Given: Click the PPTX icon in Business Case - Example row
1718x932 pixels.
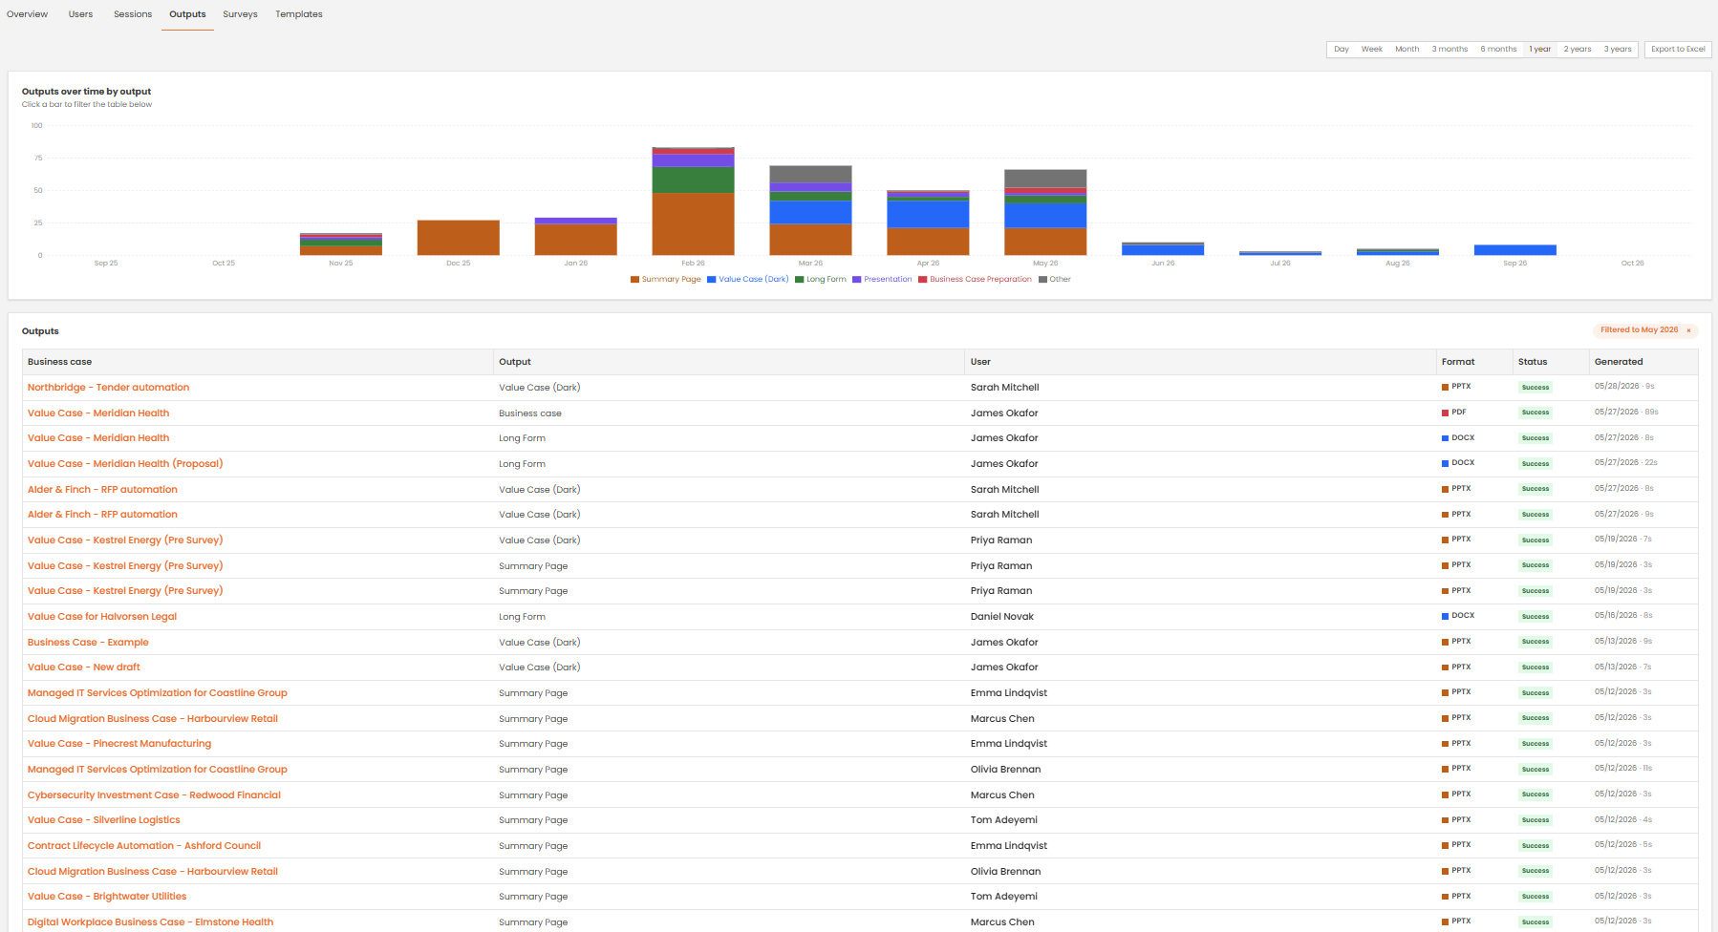Looking at the screenshot, I should tap(1445, 642).
